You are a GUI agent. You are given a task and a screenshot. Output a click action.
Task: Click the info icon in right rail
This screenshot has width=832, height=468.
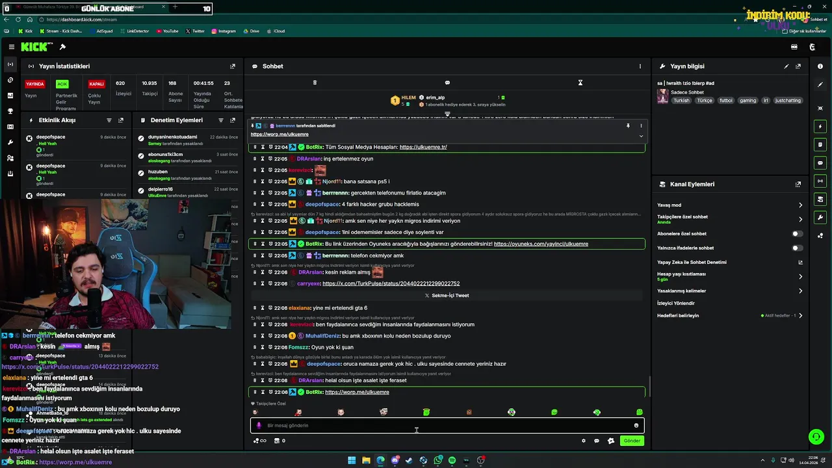click(x=820, y=66)
